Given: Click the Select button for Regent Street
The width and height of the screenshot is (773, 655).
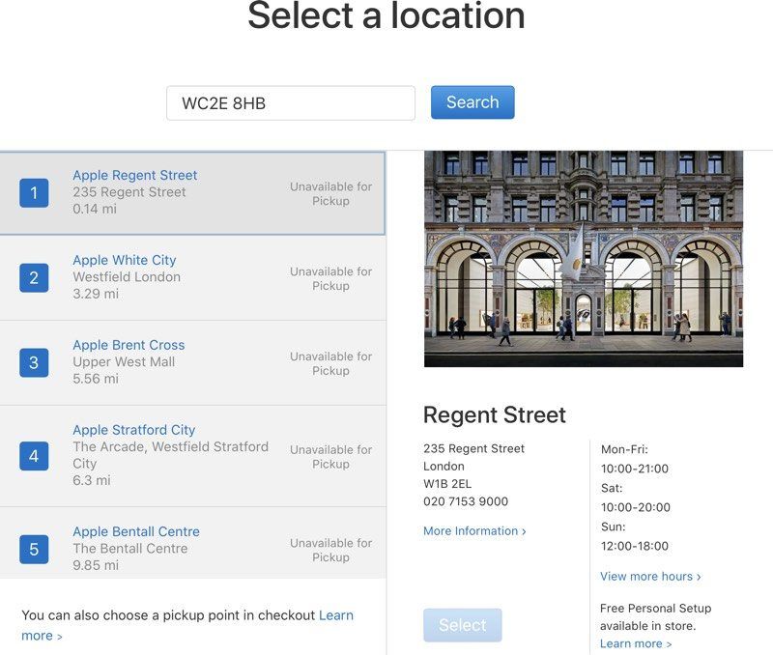Looking at the screenshot, I should [462, 625].
